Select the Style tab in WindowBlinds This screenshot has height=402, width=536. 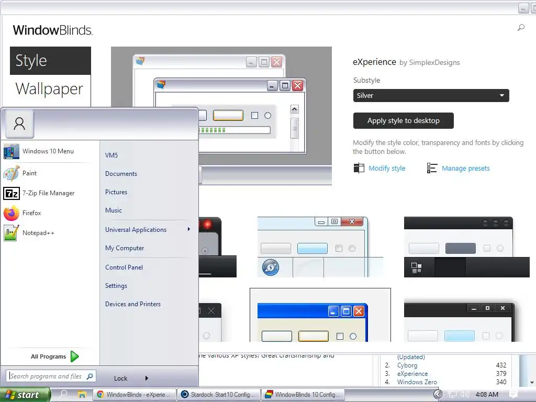coord(50,61)
